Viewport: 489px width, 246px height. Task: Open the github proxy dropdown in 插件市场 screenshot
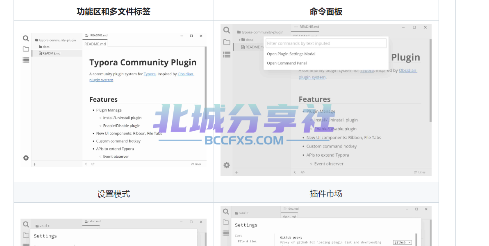pos(402,242)
